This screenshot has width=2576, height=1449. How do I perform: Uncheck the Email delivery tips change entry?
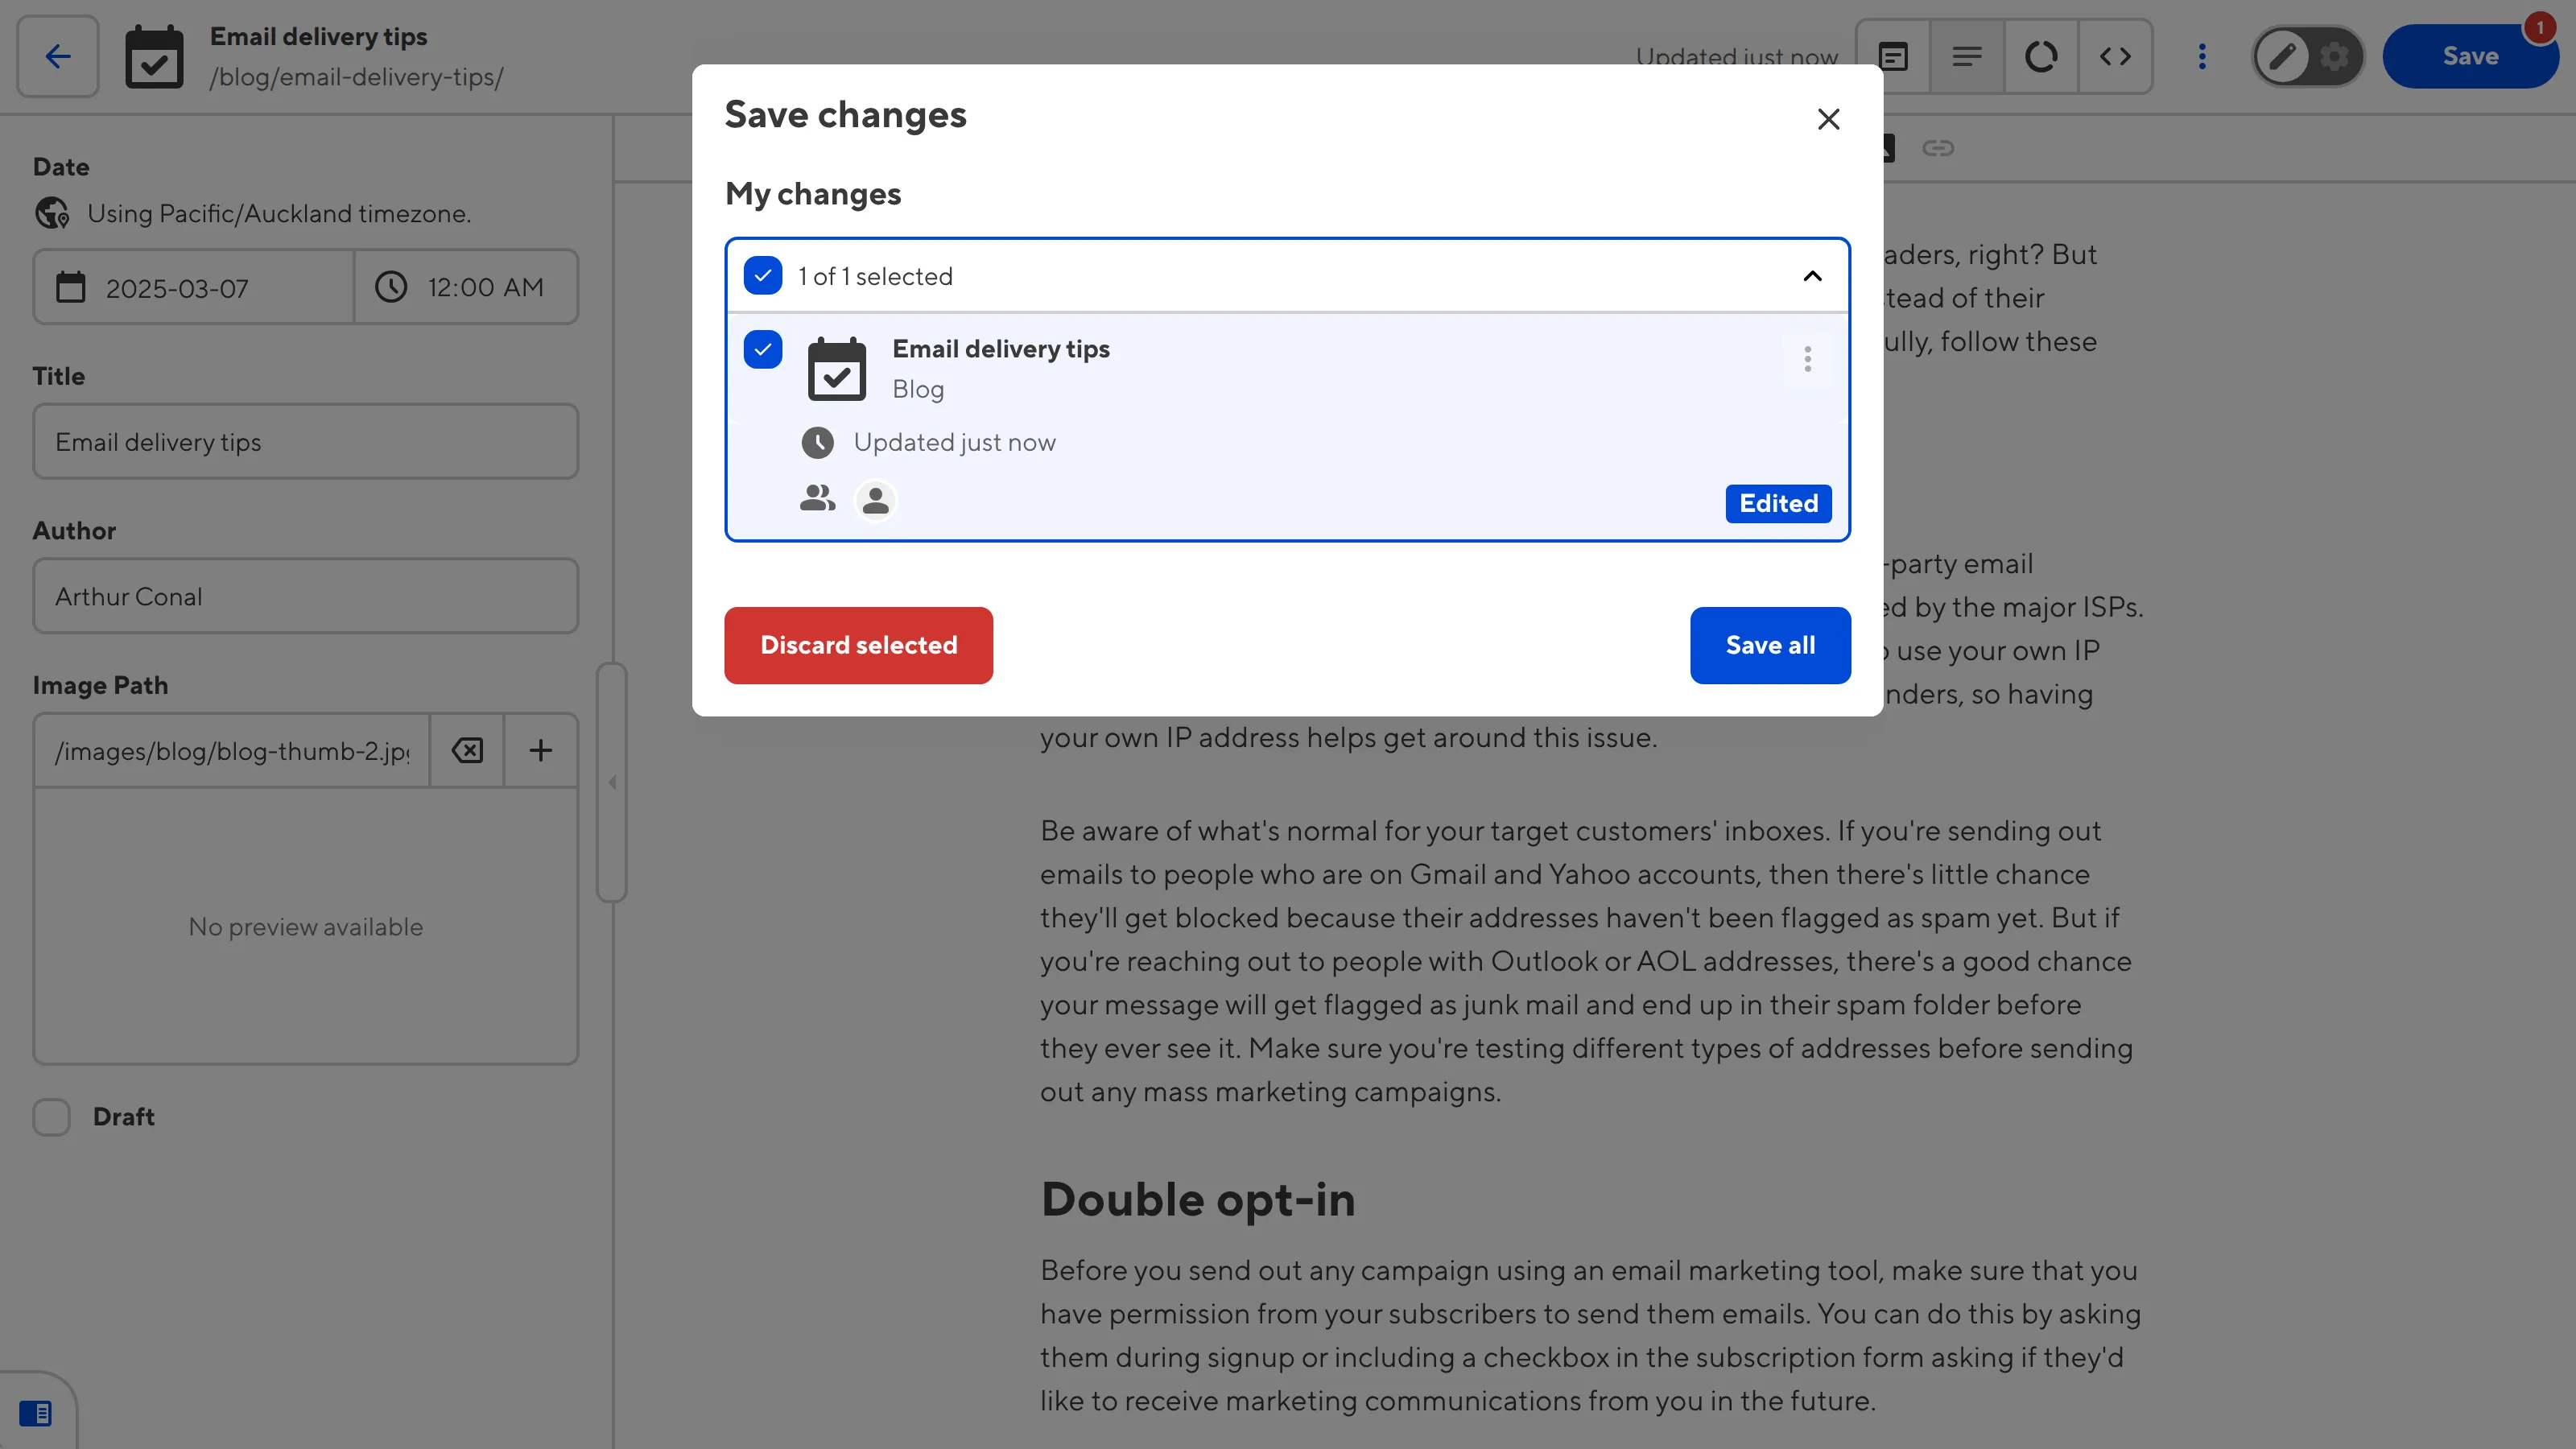(x=763, y=350)
